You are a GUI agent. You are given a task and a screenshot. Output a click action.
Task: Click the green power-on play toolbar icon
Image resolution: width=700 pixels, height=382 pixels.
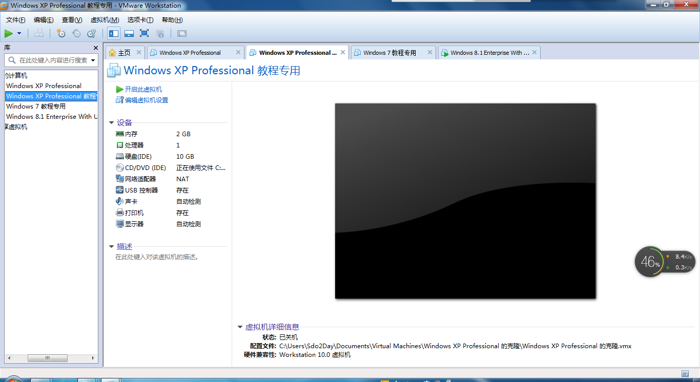[9, 33]
